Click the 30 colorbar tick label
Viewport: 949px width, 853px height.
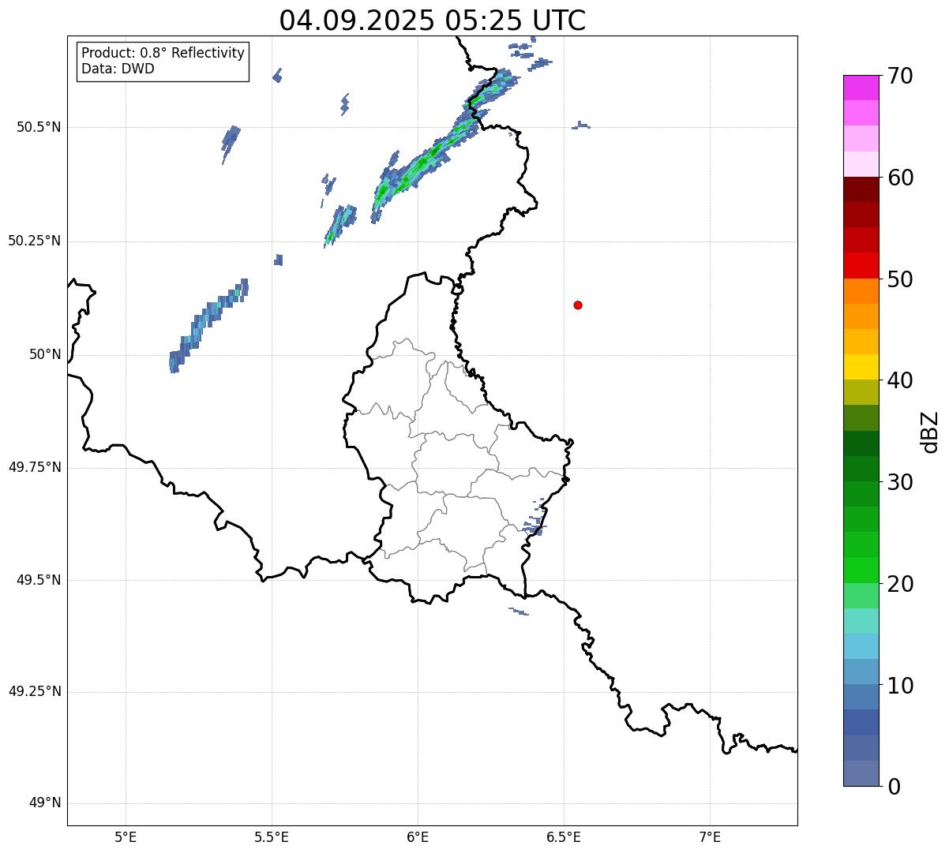[x=900, y=482]
